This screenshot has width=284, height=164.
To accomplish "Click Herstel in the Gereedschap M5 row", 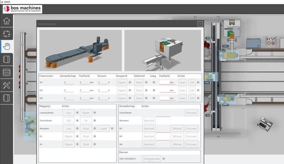I will (x=149, y=136).
